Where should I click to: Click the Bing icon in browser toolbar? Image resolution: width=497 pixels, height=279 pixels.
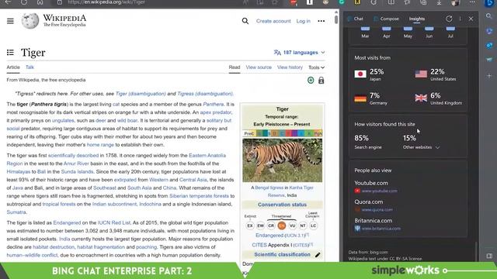click(x=488, y=3)
